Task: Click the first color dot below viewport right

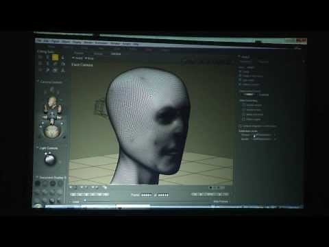Action: (210, 187)
